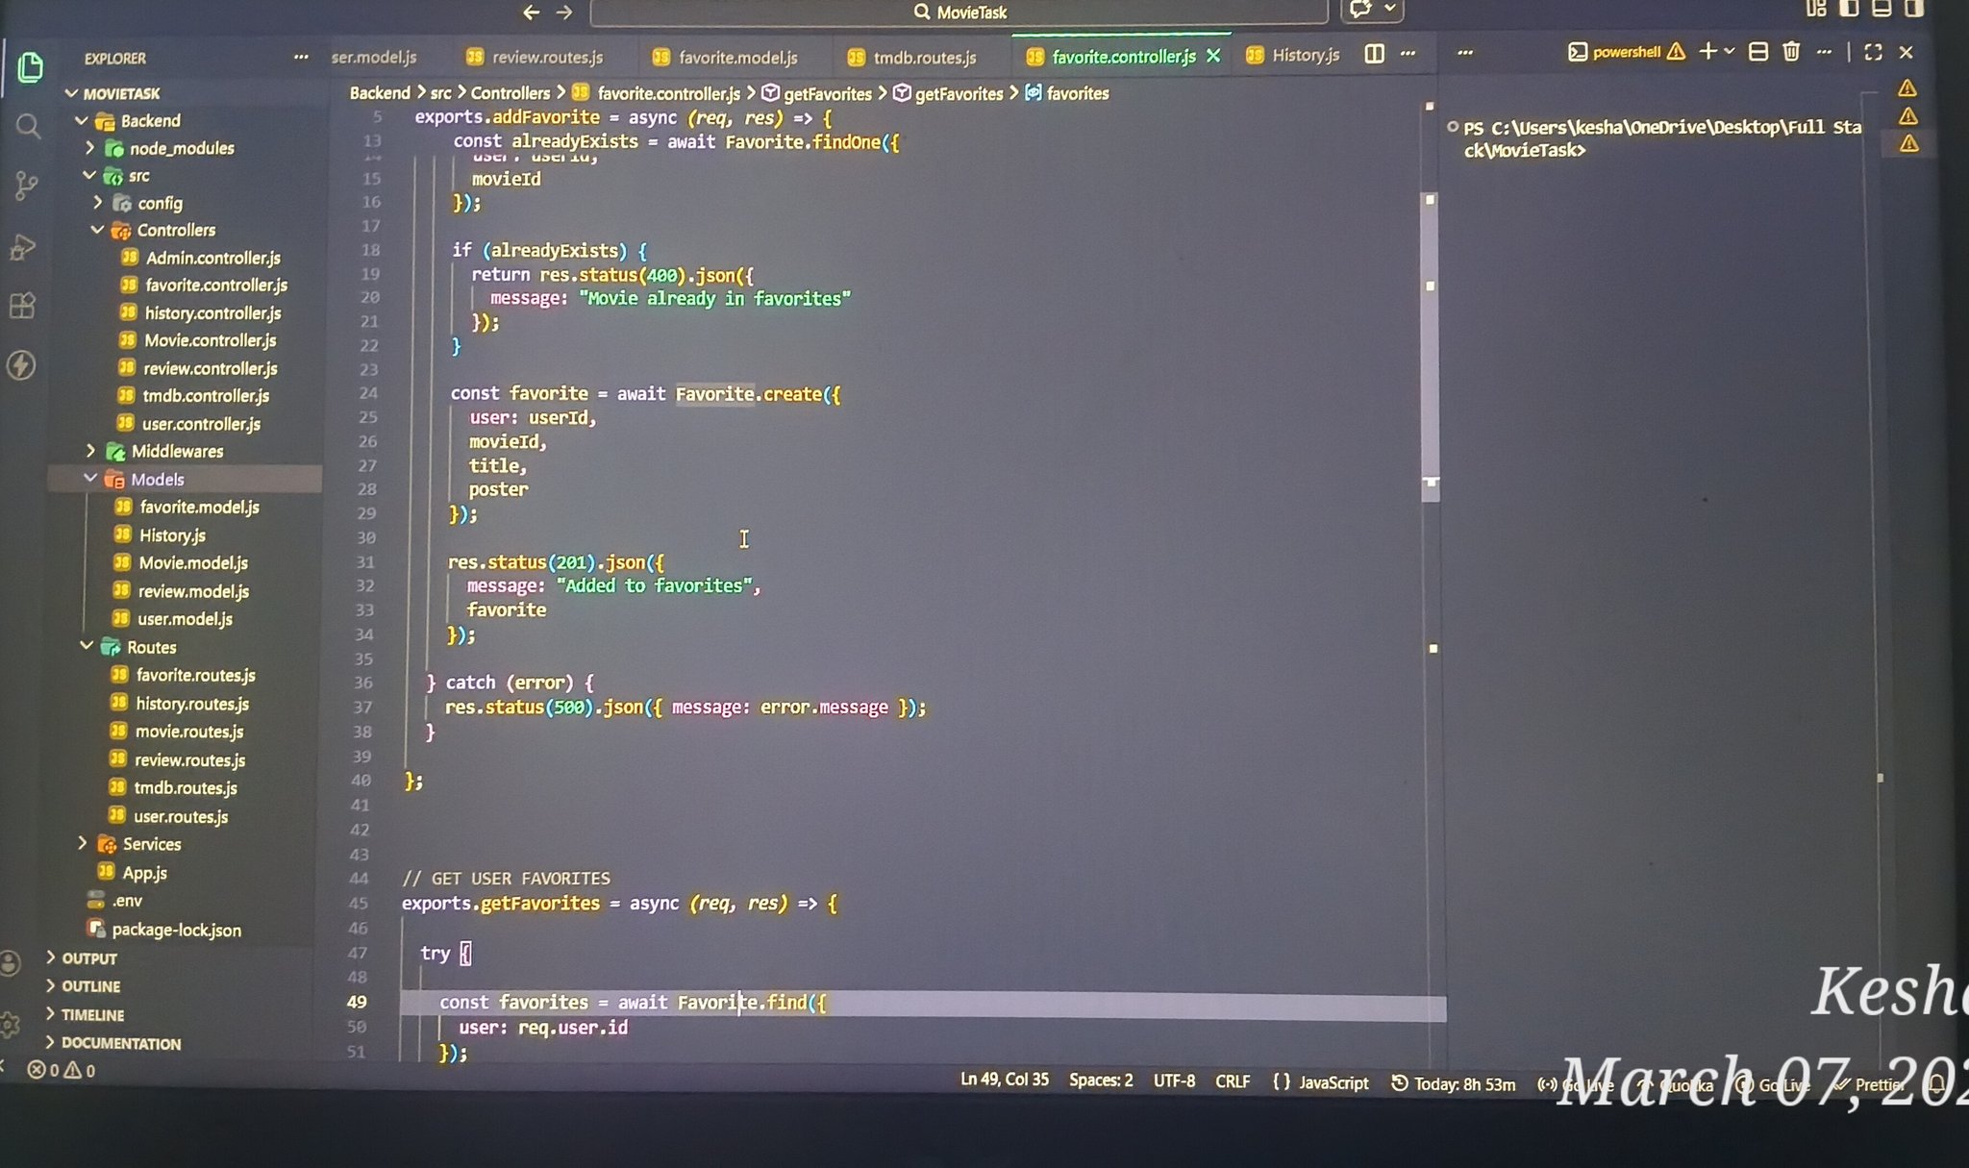
Task: Open Run and Debug view icon
Action: coord(23,247)
